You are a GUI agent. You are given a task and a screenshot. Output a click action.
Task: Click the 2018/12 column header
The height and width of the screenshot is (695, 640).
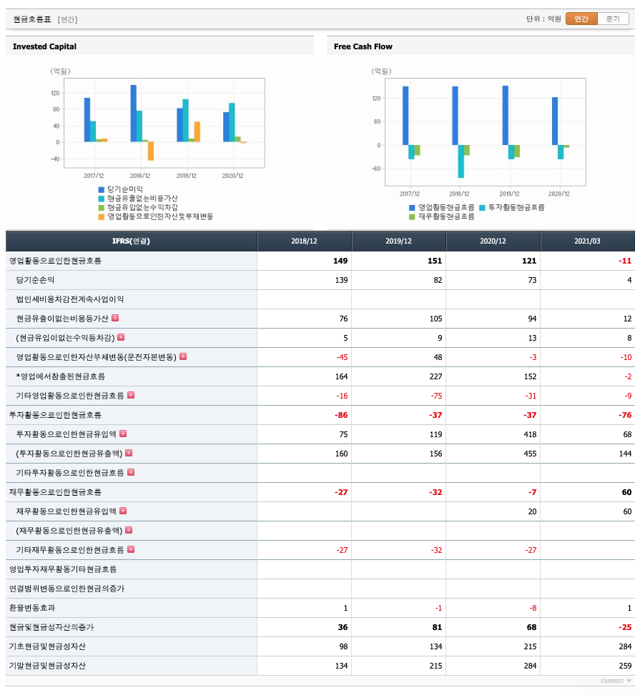coord(305,241)
